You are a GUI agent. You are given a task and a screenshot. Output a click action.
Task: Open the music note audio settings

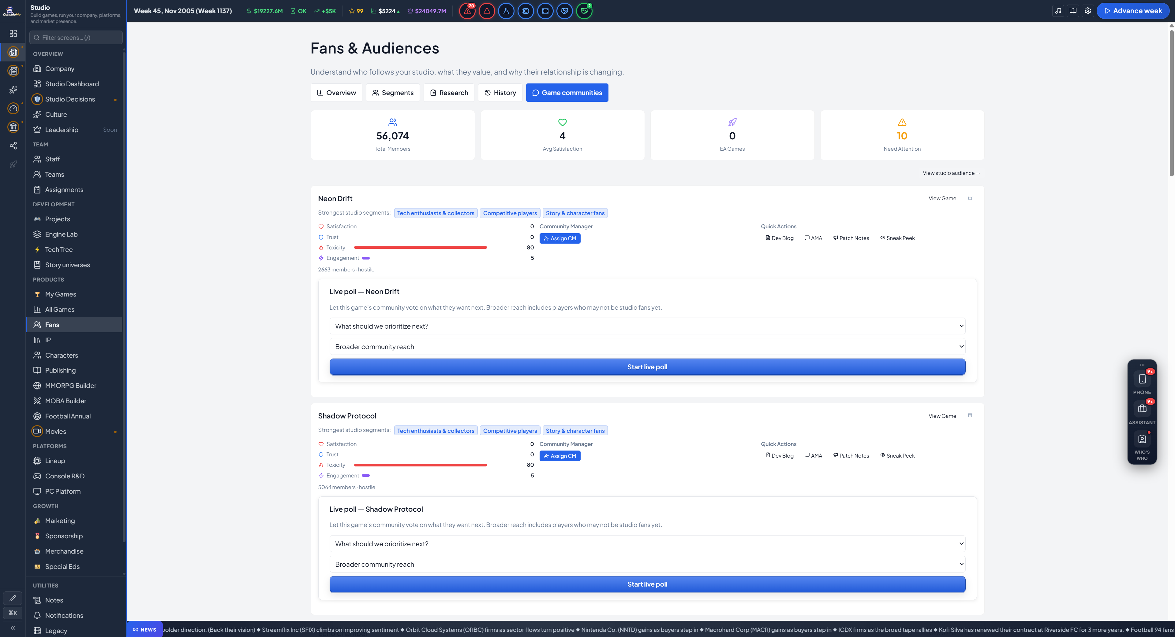click(x=1058, y=11)
